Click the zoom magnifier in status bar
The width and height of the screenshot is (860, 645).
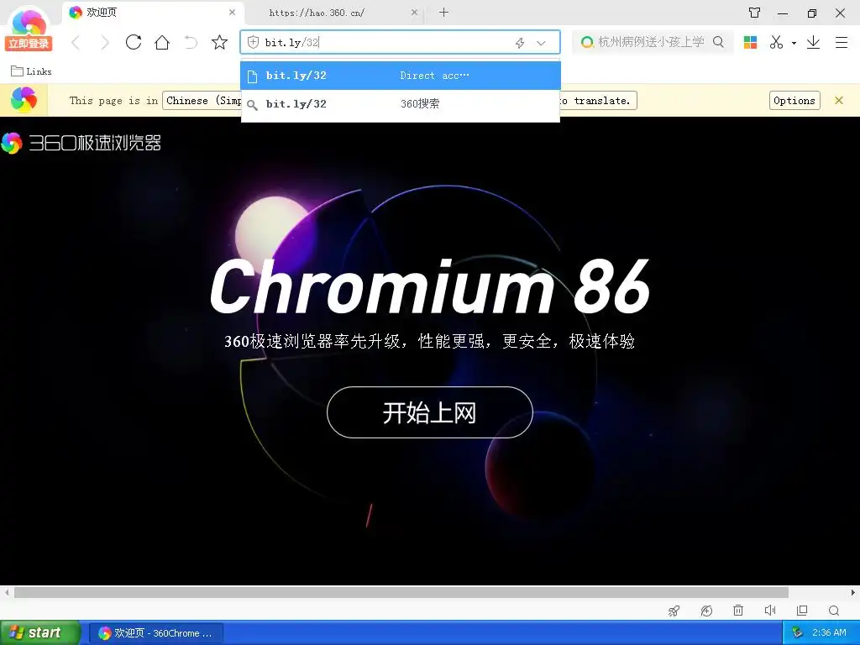pos(834,611)
